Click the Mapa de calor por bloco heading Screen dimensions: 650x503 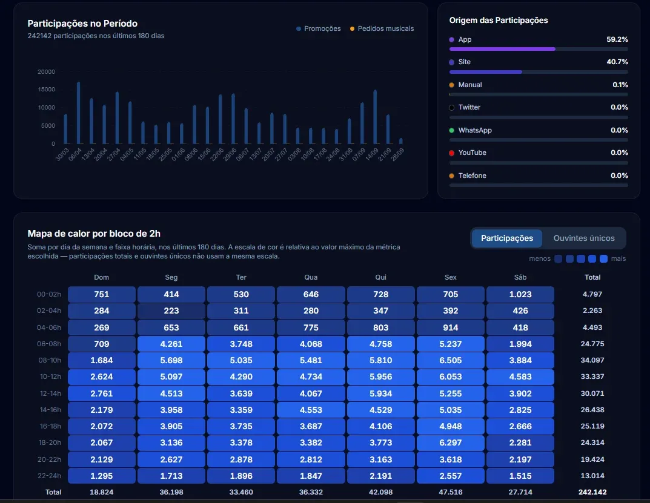(x=94, y=234)
